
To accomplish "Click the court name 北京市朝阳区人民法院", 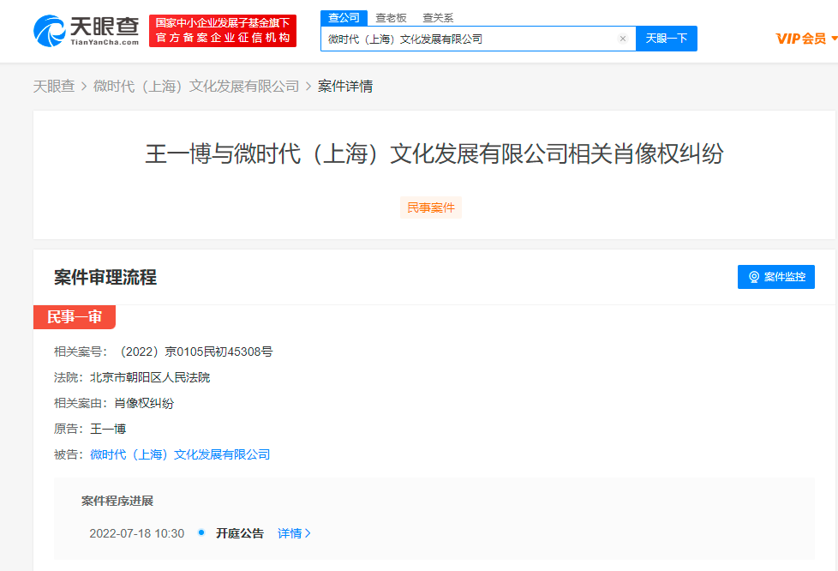I will (150, 377).
